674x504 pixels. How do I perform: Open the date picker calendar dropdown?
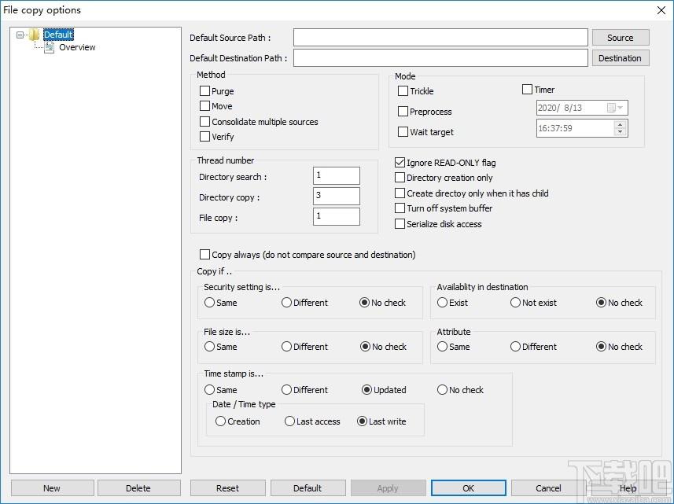point(616,108)
